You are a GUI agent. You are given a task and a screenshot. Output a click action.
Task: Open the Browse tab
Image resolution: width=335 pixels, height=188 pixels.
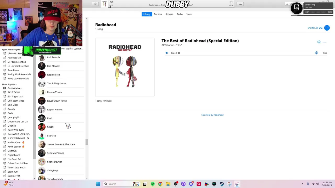click(x=169, y=14)
